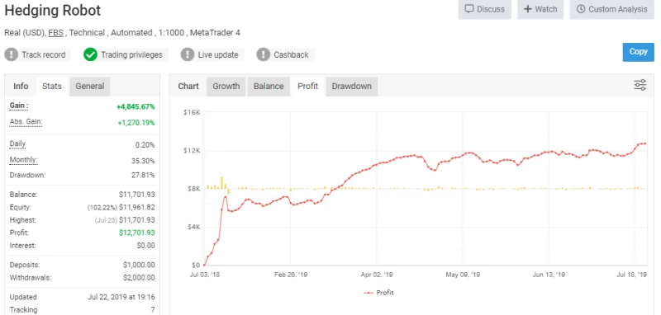Viewport: 661px width, 315px height.
Task: Switch to the Balance chart tab
Action: click(x=269, y=87)
